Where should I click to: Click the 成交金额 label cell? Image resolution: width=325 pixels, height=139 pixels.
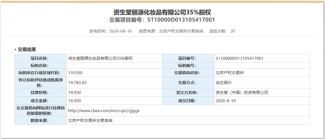(x=41, y=101)
